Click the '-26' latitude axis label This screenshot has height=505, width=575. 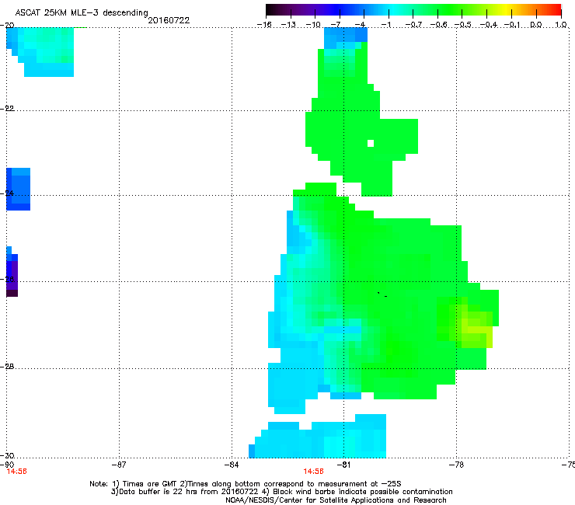point(7,280)
